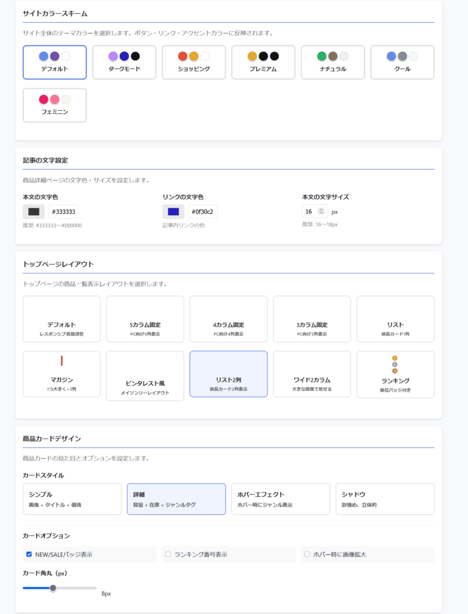Pick the フェミニン color scheme

tap(54, 106)
